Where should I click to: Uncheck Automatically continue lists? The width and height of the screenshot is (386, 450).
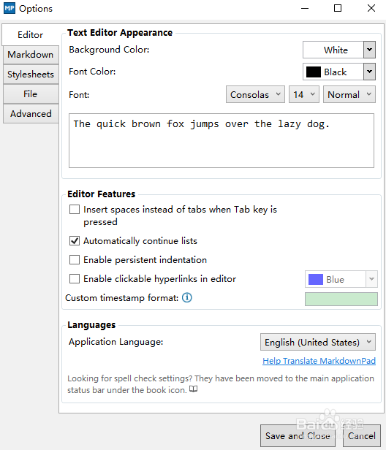75,241
